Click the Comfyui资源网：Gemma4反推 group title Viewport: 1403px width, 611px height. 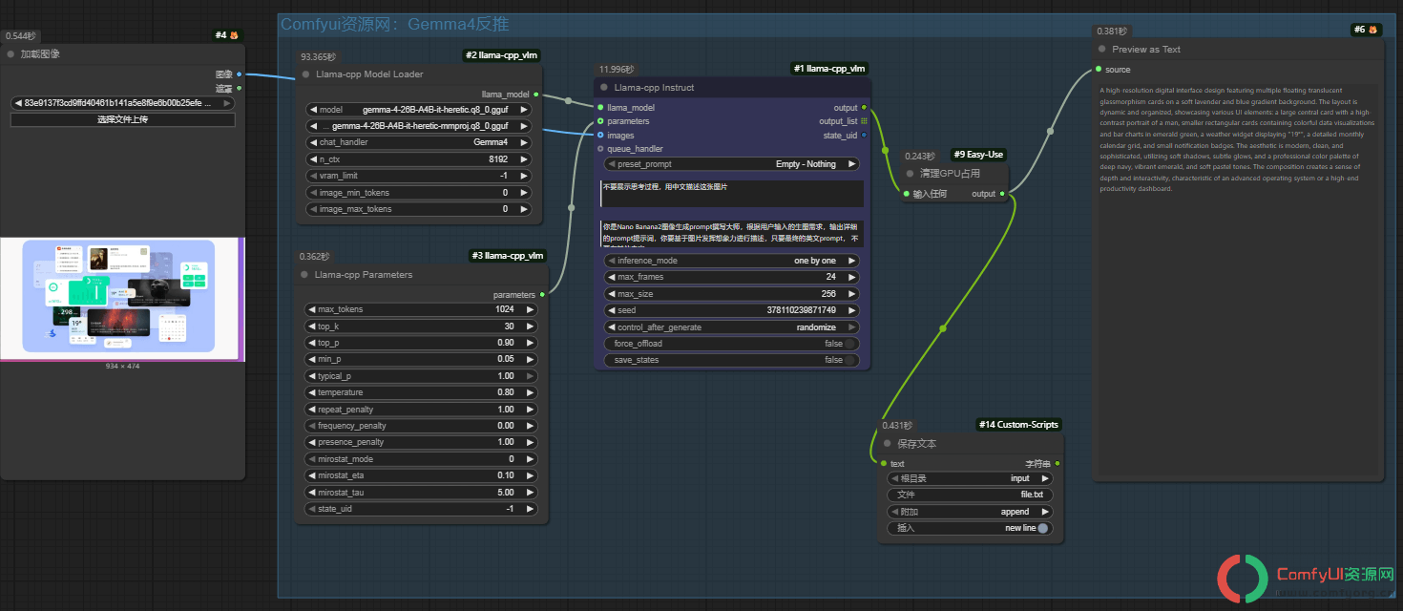click(x=393, y=25)
